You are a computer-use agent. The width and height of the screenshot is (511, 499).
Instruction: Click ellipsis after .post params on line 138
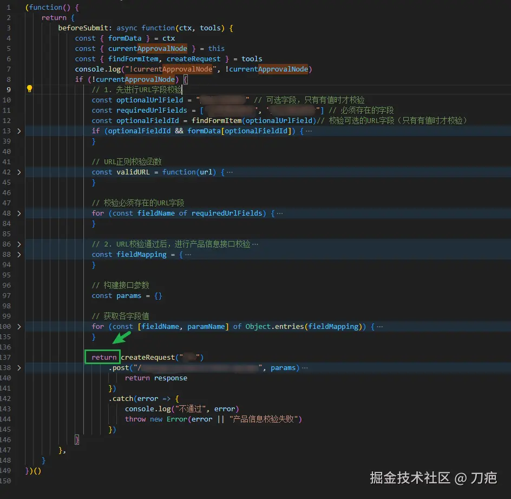pyautogui.click(x=305, y=368)
